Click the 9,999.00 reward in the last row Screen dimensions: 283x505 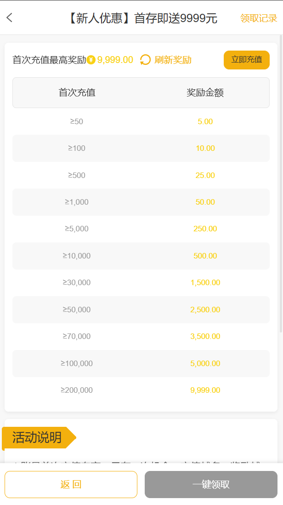205,390
